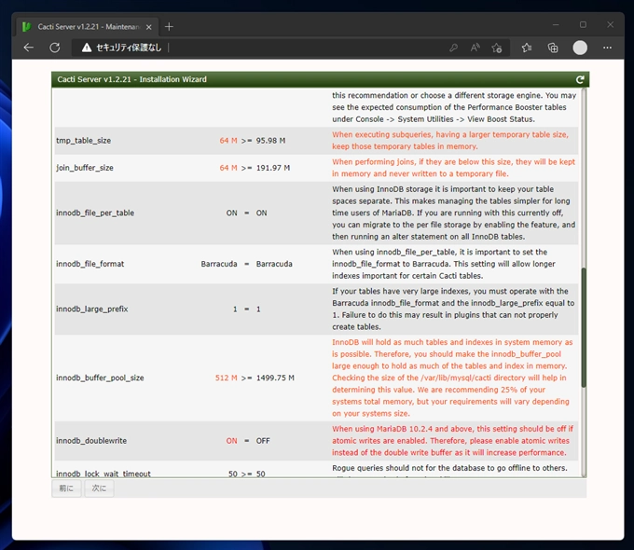The width and height of the screenshot is (634, 550).
Task: Close the Cacti Server tab
Action: tap(149, 27)
